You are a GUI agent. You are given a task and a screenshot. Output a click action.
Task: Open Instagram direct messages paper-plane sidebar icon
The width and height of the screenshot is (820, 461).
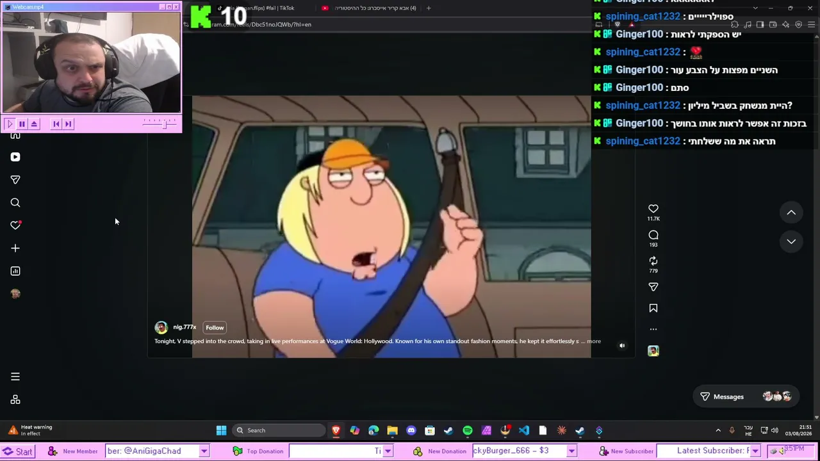click(x=15, y=180)
